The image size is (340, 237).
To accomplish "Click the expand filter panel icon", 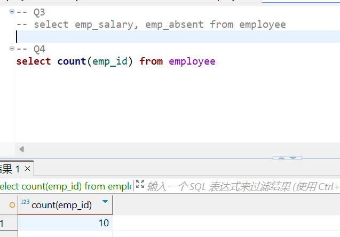I will click(140, 185).
